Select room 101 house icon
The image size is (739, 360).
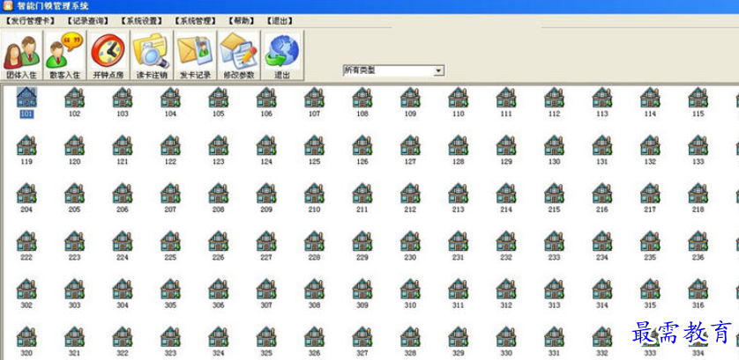[x=26, y=98]
